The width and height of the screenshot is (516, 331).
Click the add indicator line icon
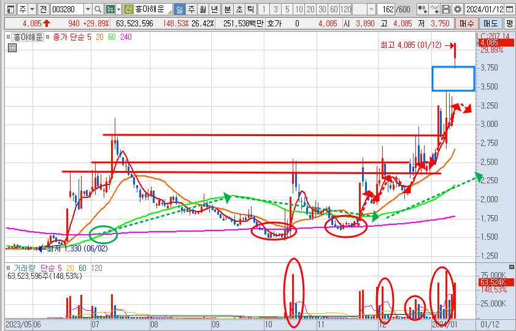[x=434, y=9]
